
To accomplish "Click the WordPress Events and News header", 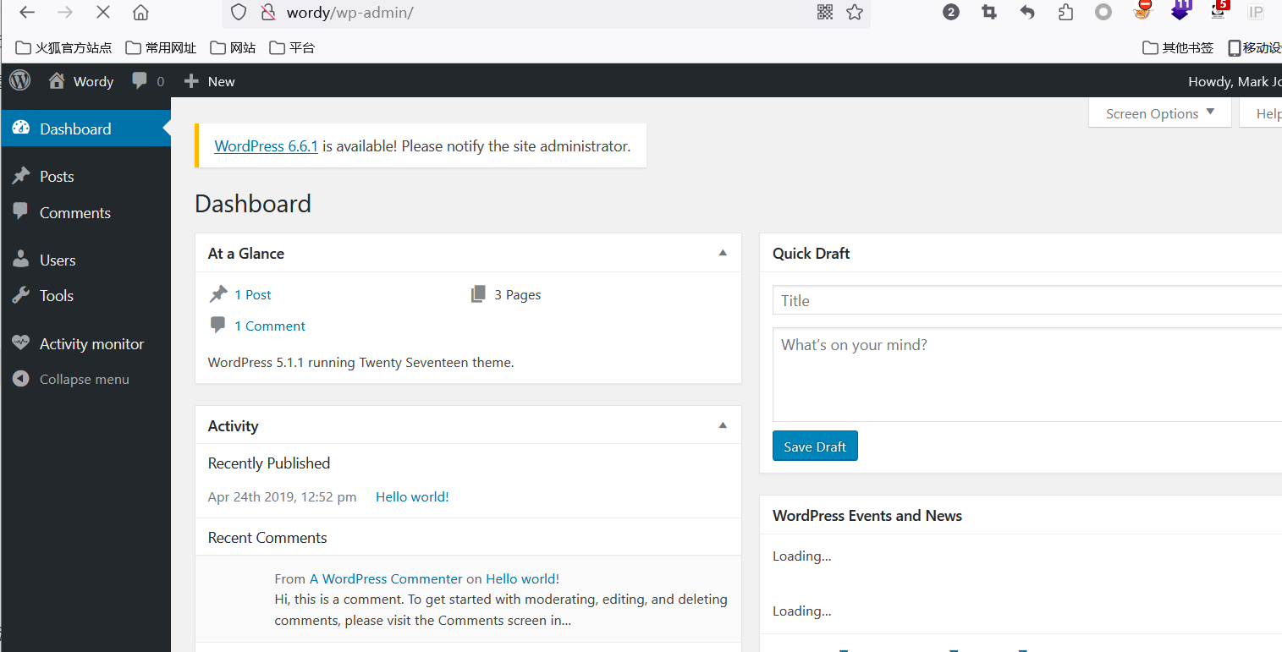I will pos(1021,515).
